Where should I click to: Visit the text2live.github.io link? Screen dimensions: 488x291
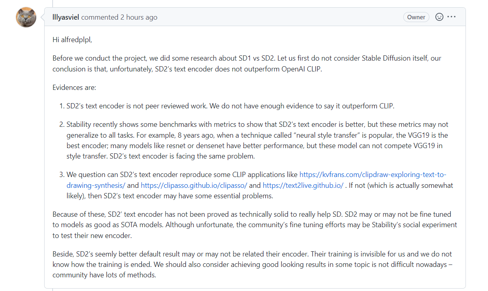(x=303, y=185)
